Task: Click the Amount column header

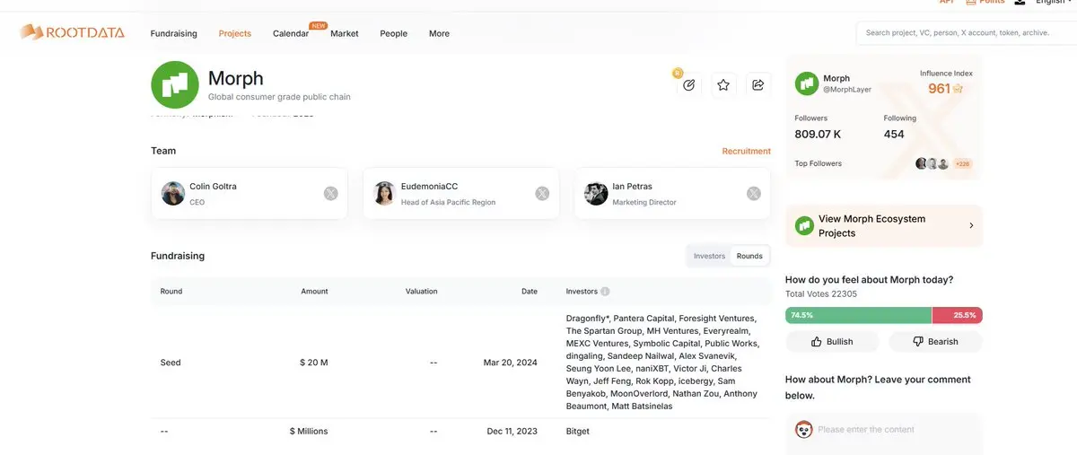Action: (314, 292)
